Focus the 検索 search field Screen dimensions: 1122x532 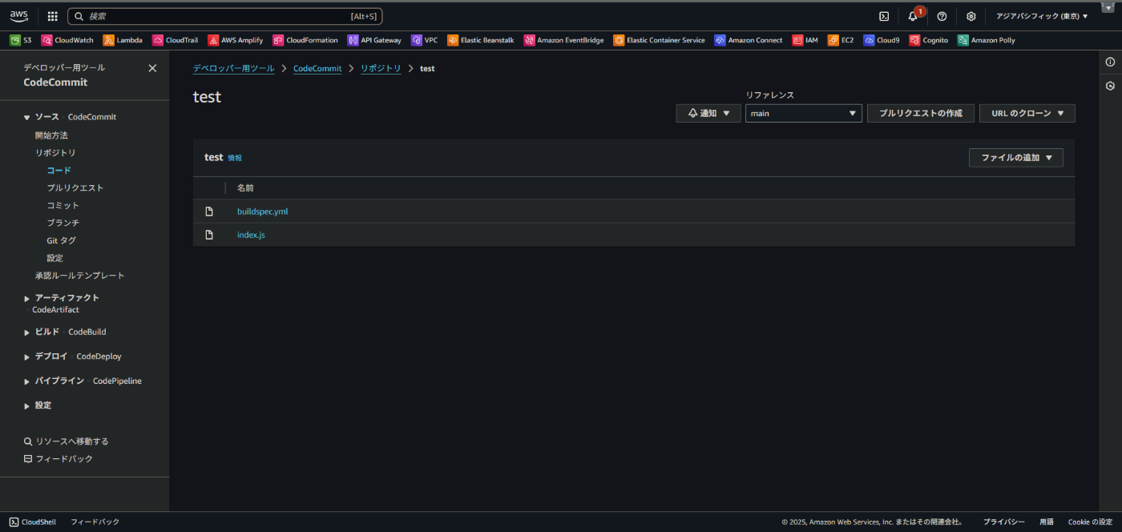(x=224, y=16)
